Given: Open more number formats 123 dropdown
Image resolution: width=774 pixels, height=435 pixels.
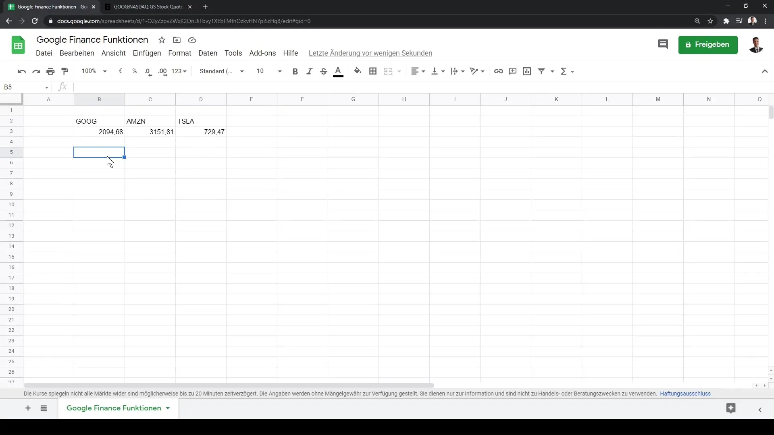Looking at the screenshot, I should [179, 71].
